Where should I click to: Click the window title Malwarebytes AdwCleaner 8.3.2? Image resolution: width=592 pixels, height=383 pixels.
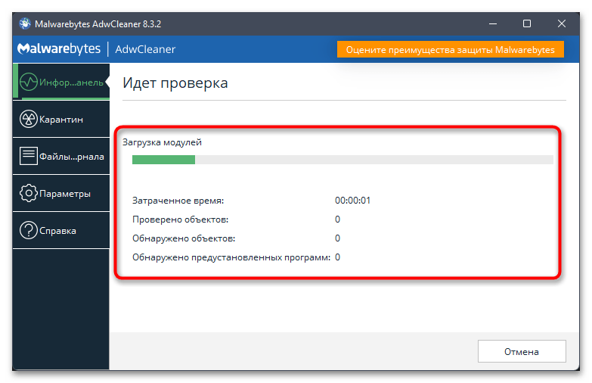coord(98,23)
